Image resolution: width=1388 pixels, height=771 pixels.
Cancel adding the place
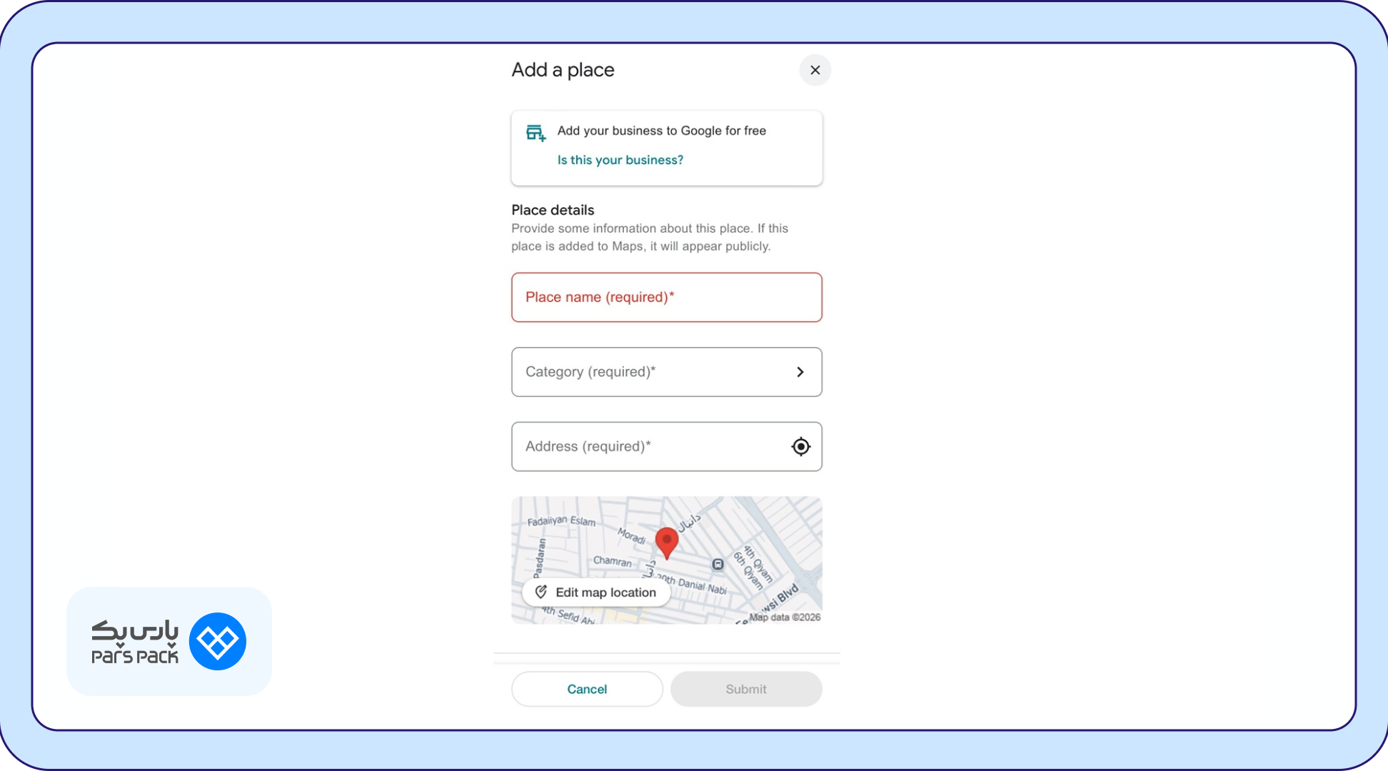pos(587,689)
